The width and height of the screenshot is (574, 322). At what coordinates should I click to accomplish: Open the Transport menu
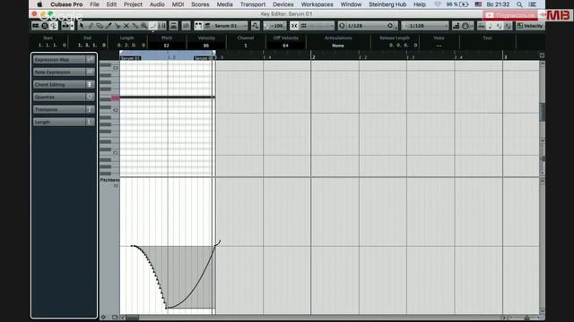(x=253, y=4)
